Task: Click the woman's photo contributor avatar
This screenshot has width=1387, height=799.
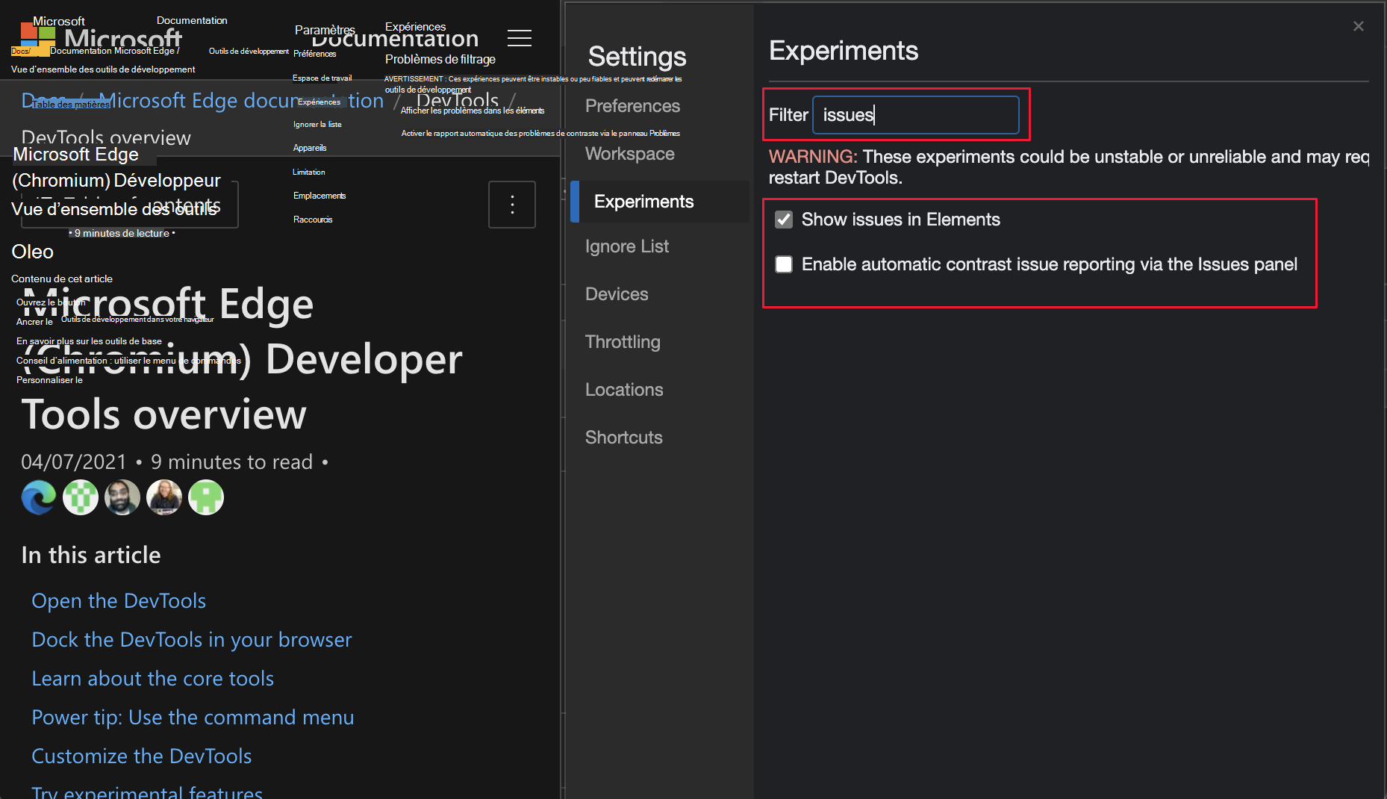Action: coord(164,497)
